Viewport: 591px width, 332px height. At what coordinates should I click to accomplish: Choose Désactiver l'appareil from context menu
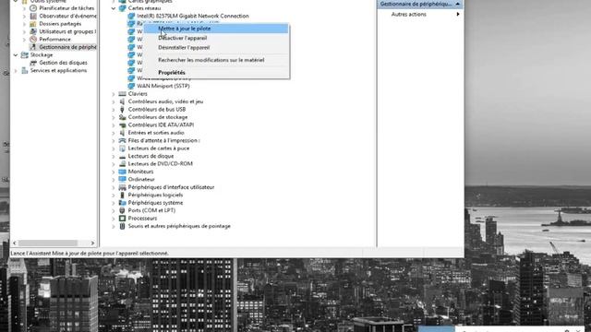click(x=216, y=38)
